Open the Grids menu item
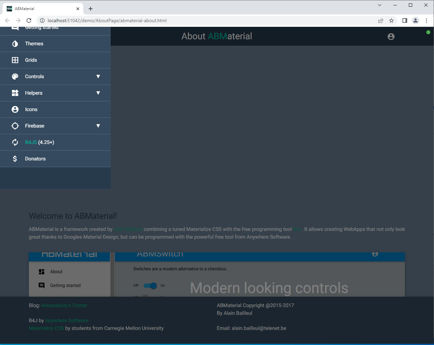This screenshot has width=434, height=345. pyautogui.click(x=55, y=60)
